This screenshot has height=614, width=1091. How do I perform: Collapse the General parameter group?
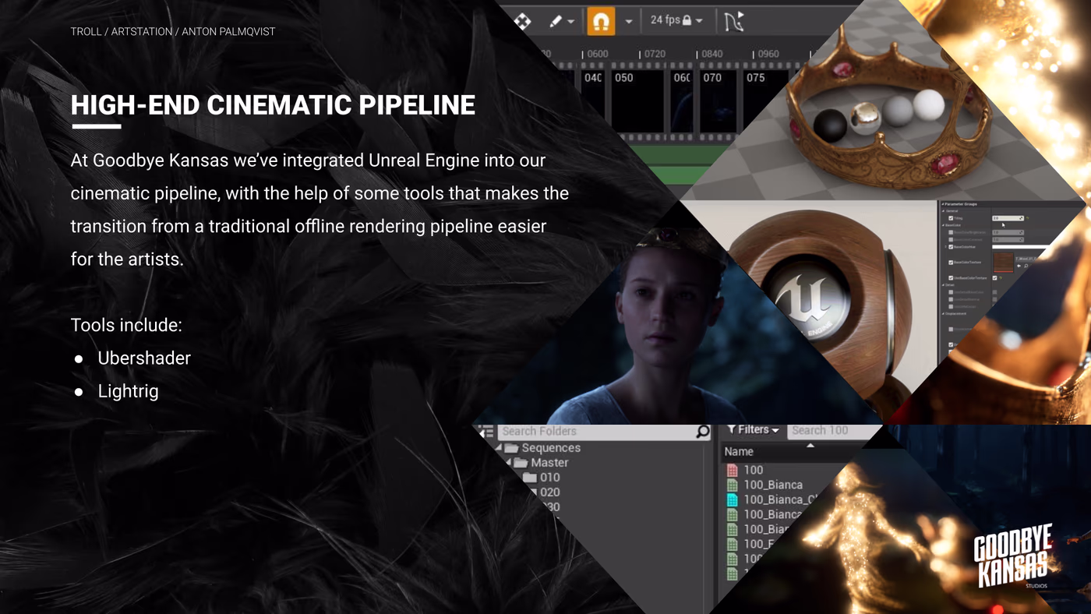[x=944, y=211]
